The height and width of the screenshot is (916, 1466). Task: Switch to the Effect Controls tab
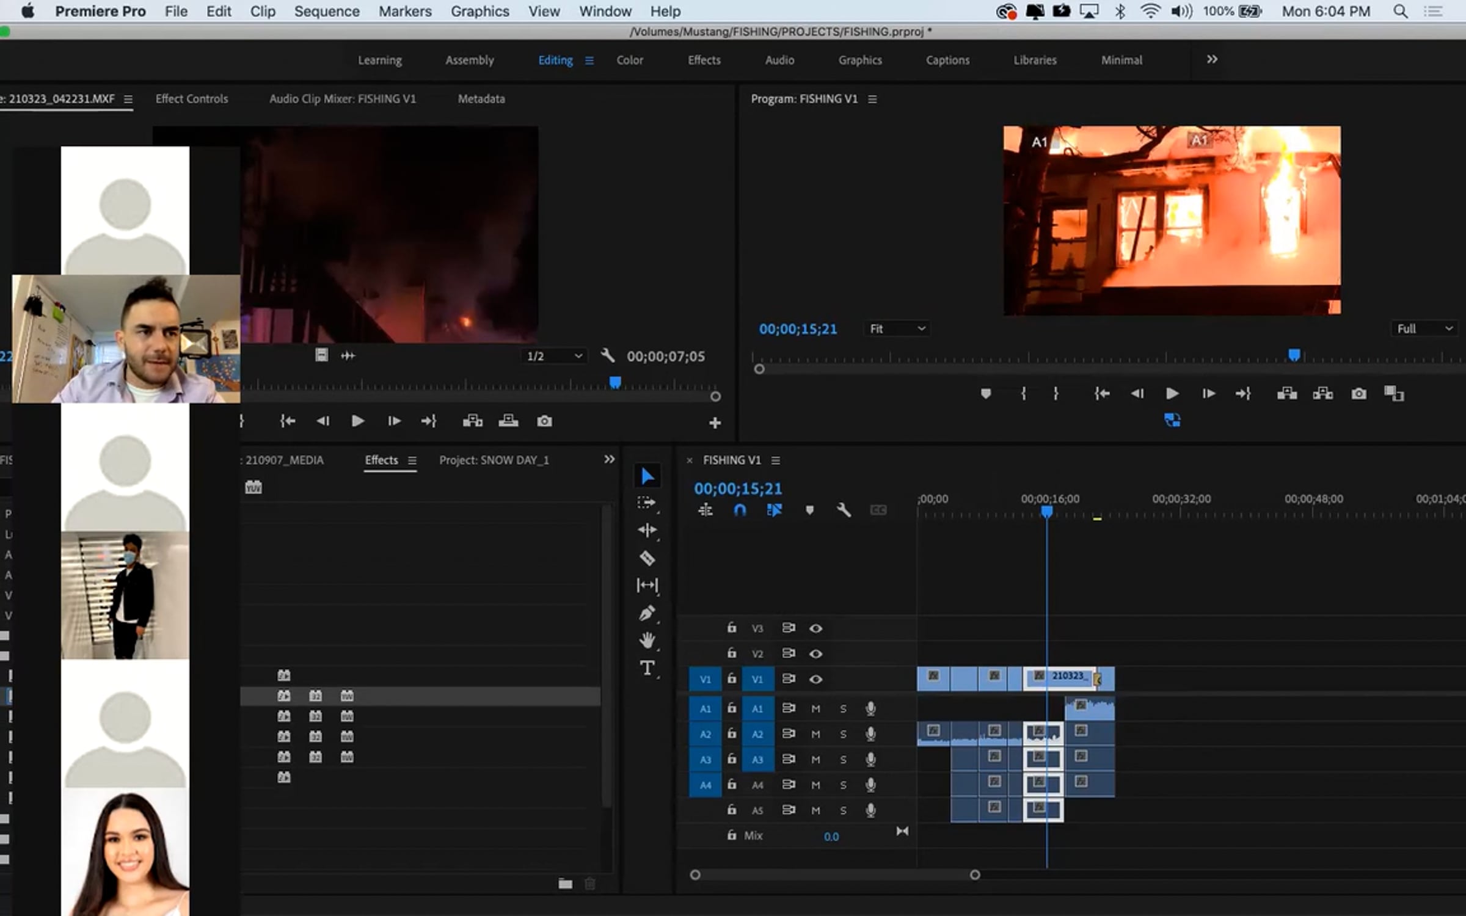pyautogui.click(x=191, y=99)
